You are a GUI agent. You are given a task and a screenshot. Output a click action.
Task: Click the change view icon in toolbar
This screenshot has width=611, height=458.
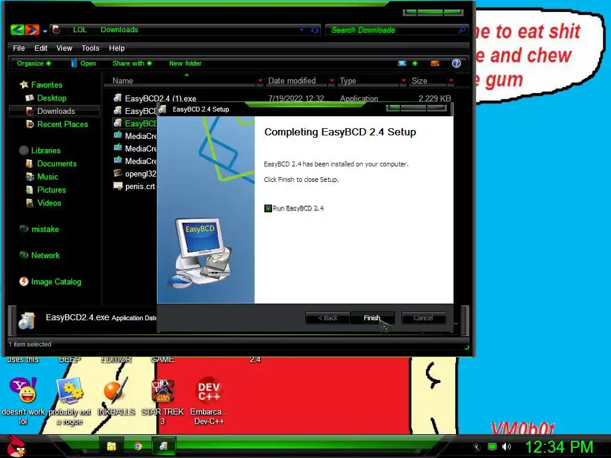(402, 63)
